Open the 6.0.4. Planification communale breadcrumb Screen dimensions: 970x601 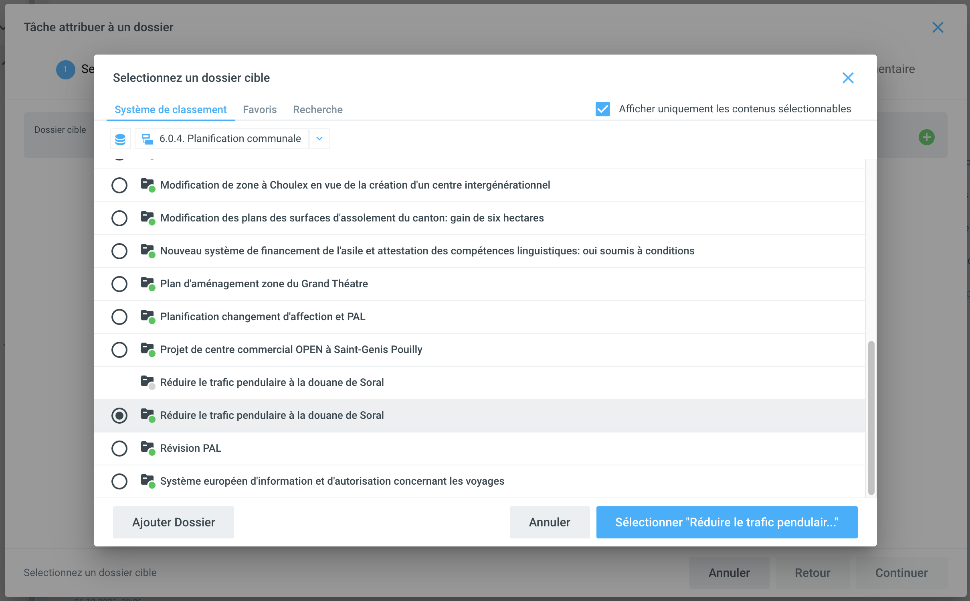[x=230, y=139]
